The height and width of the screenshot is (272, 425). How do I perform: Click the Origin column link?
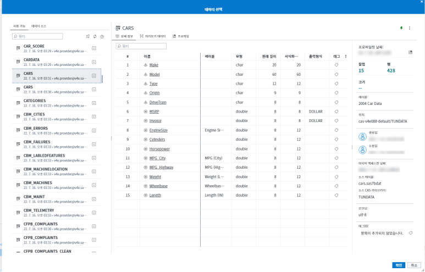[x=154, y=93]
